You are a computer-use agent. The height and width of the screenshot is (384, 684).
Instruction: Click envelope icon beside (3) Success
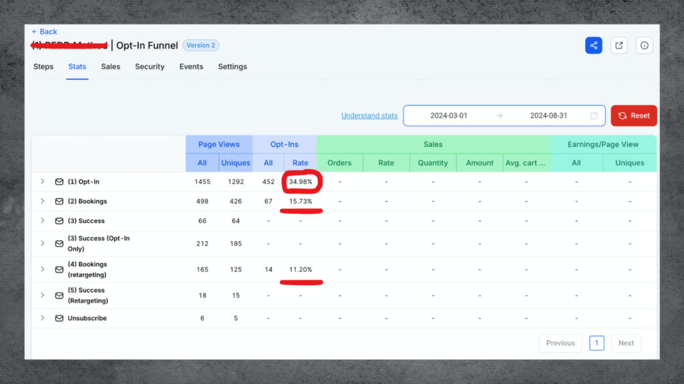coord(59,221)
